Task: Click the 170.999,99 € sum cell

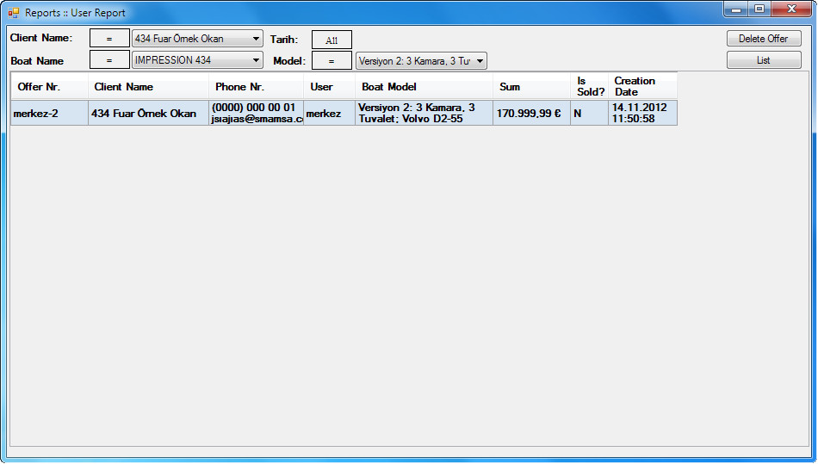Action: point(530,114)
